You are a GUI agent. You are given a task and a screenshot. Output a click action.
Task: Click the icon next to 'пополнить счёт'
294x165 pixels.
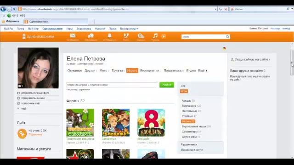pos(18,103)
